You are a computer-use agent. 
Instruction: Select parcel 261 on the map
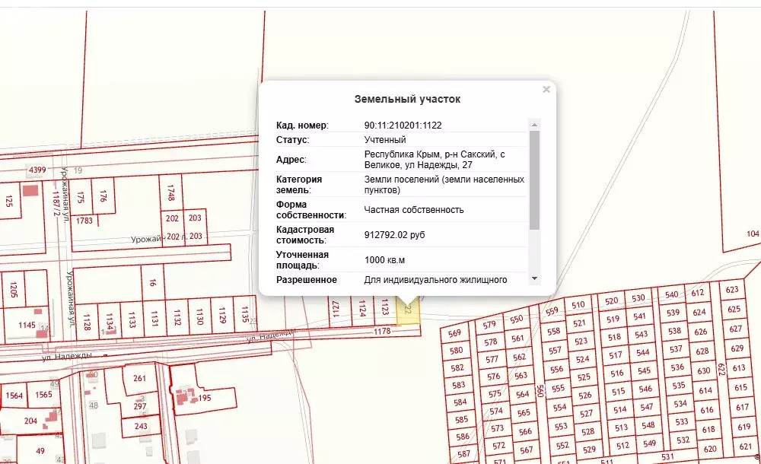coord(139,378)
